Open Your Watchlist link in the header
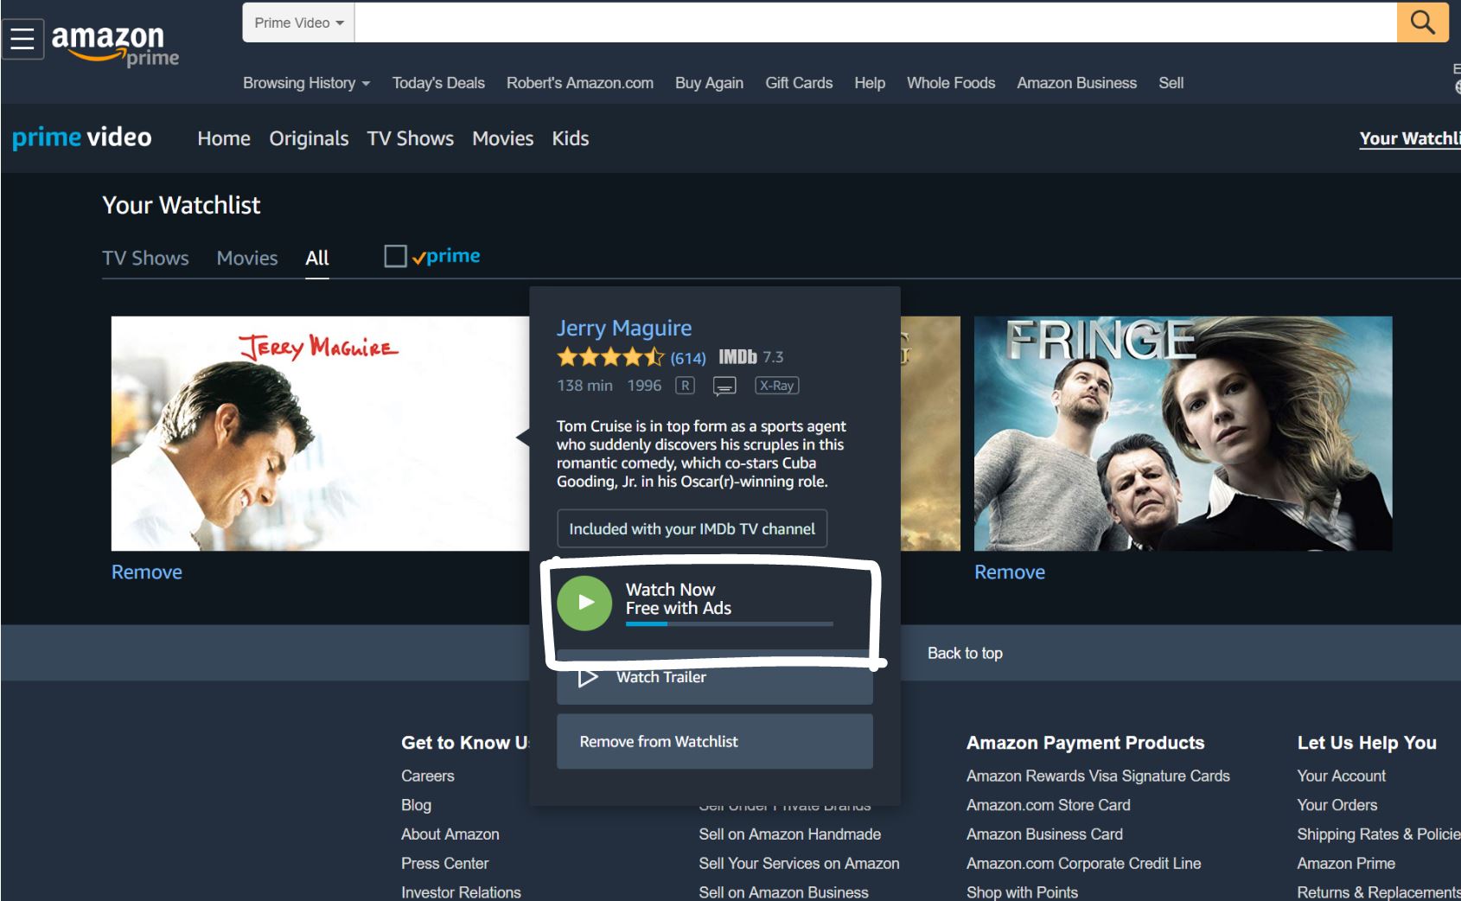The height and width of the screenshot is (901, 1461). click(x=1409, y=138)
